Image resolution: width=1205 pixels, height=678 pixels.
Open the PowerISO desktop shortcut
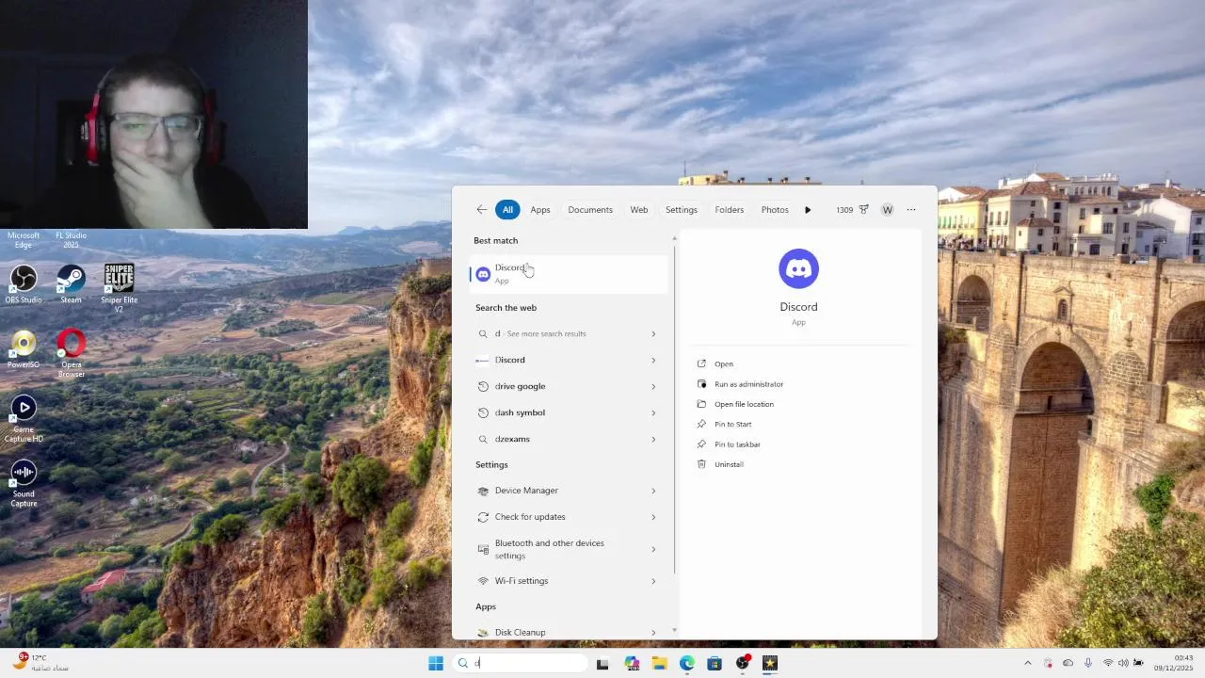point(24,349)
